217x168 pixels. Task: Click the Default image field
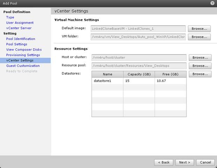coord(138,29)
